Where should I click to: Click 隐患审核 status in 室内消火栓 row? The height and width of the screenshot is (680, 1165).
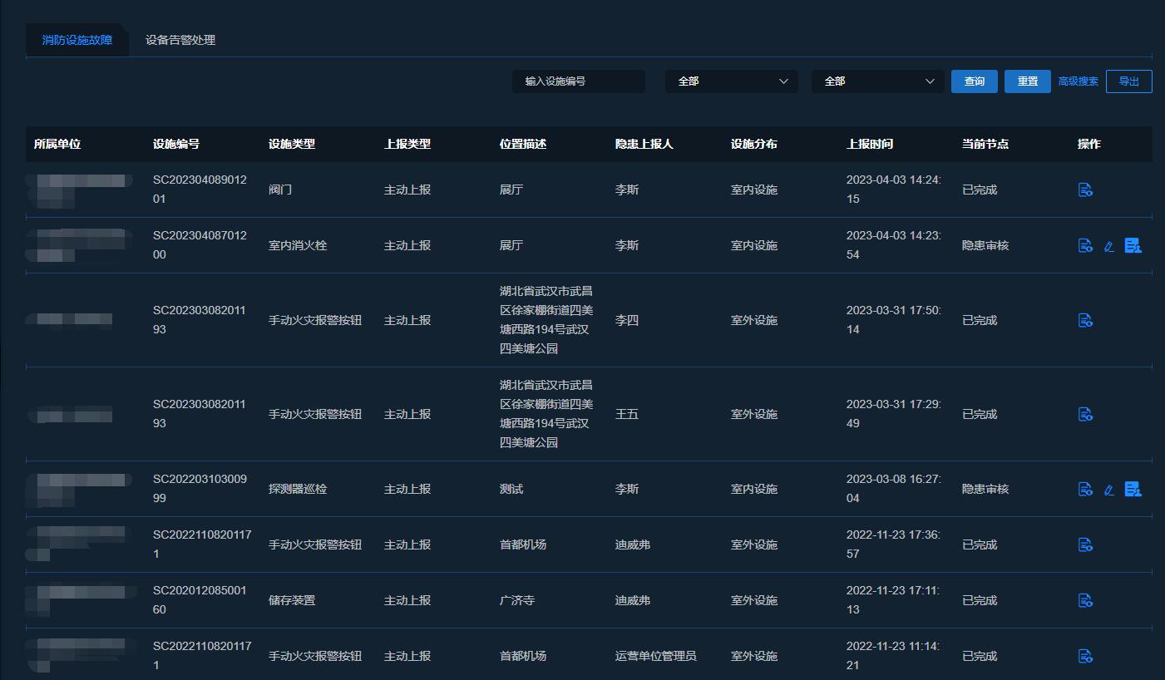coord(985,245)
